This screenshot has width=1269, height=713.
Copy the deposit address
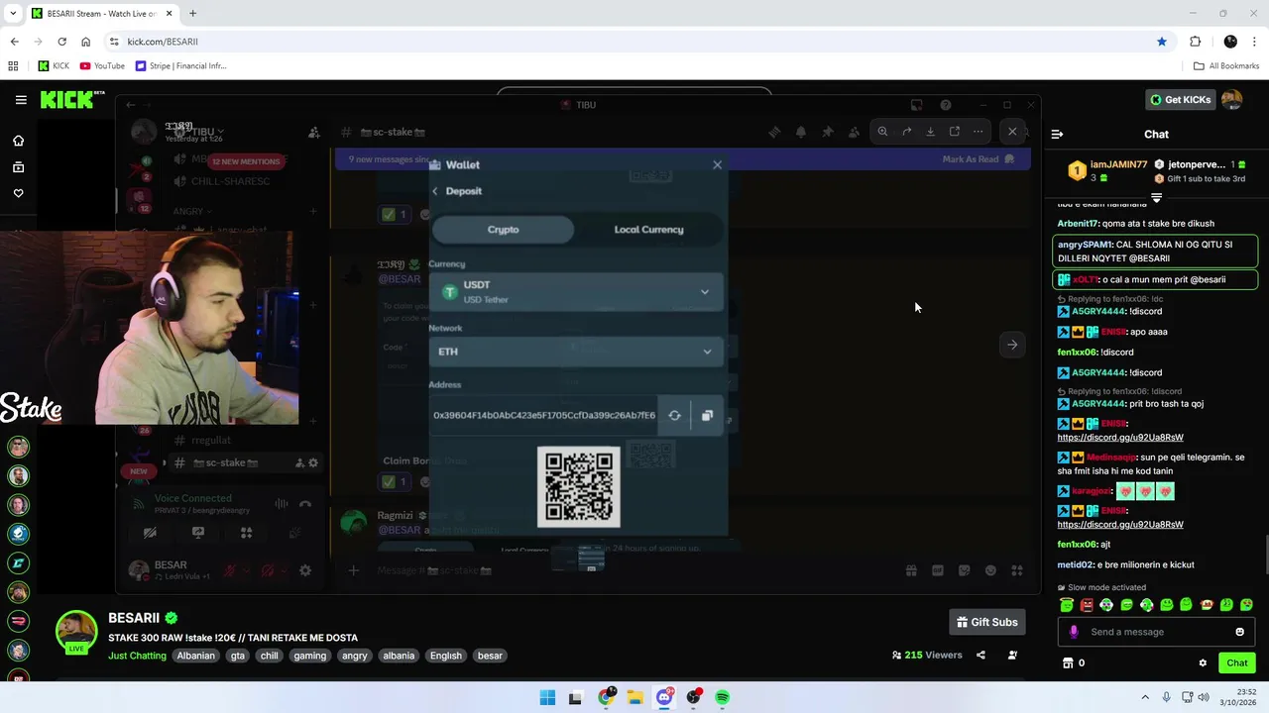707,416
